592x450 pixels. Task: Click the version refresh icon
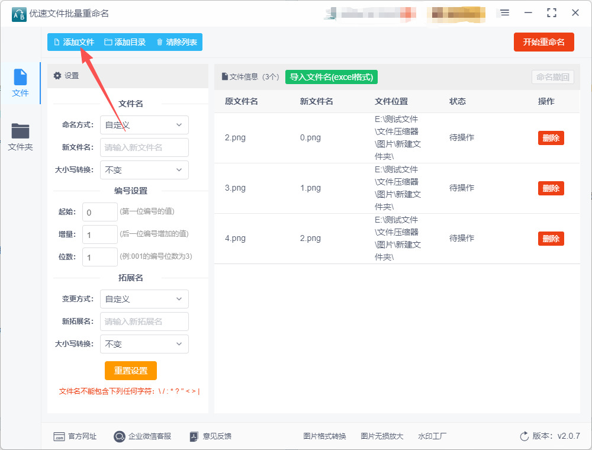(x=525, y=436)
